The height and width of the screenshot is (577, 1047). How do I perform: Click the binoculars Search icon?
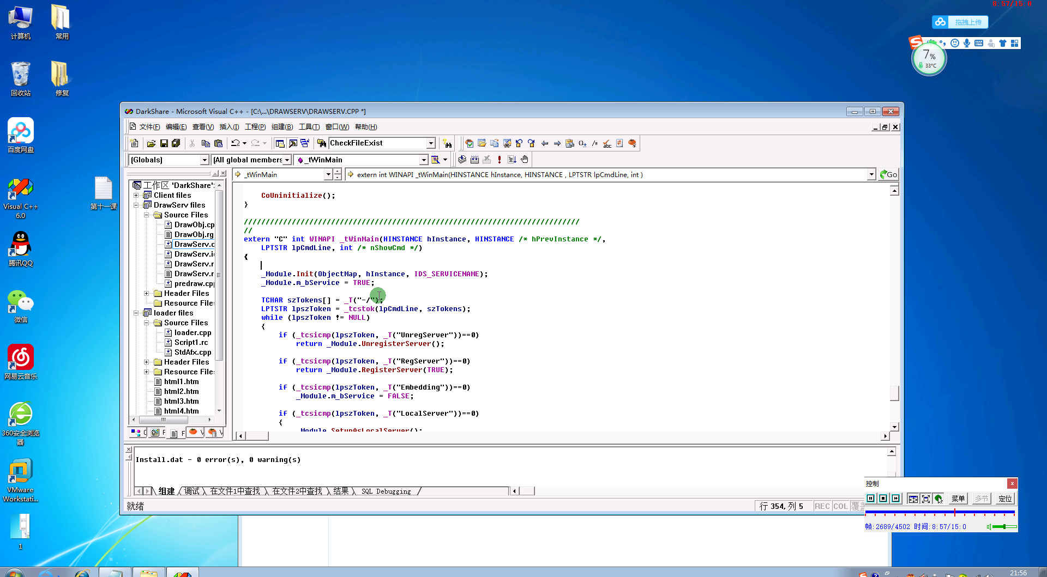[447, 143]
